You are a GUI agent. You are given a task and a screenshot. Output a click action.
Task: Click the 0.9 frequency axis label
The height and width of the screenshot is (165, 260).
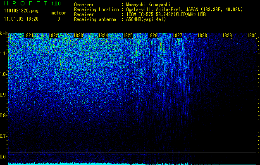pyautogui.click(x=3, y=95)
